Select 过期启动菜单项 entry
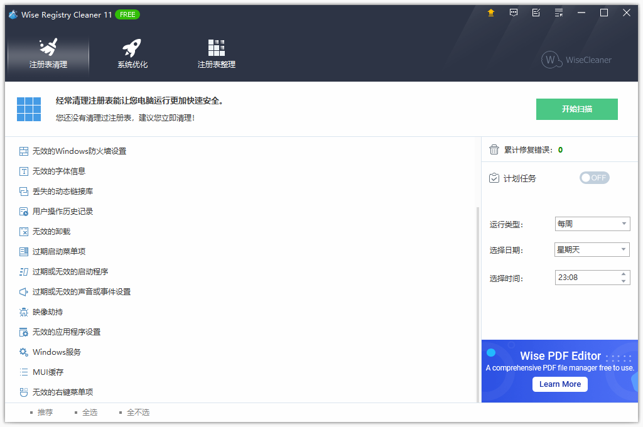 click(x=59, y=252)
